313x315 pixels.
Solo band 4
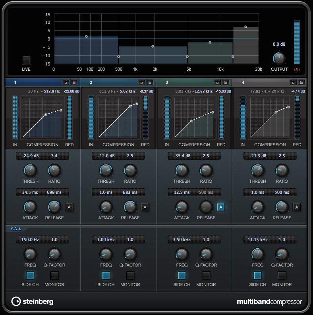pyautogui.click(x=301, y=82)
